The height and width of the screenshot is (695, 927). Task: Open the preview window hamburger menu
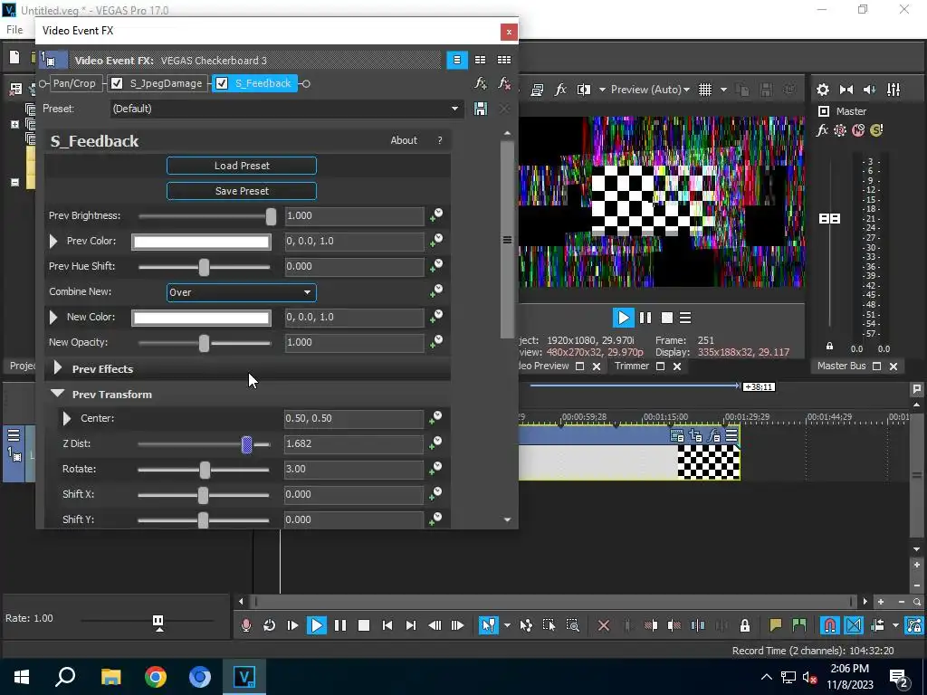click(685, 318)
